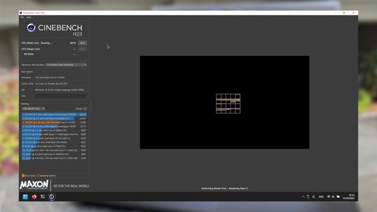Click the Processor name field
Viewport: 377px width, 212px height.
coord(61,78)
